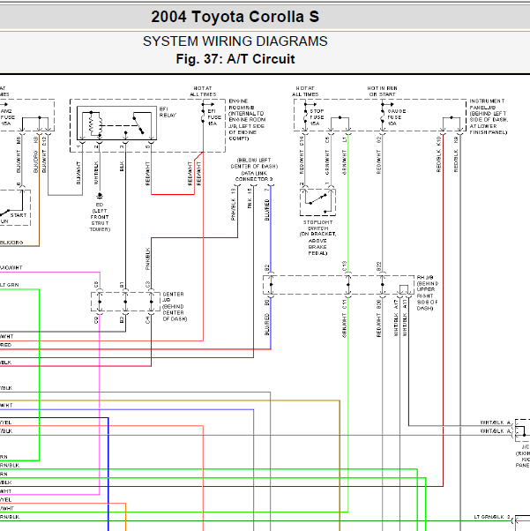This screenshot has width=530, height=531.
Task: Click the "RED/WHT B20" wire label
Action: tap(379, 318)
